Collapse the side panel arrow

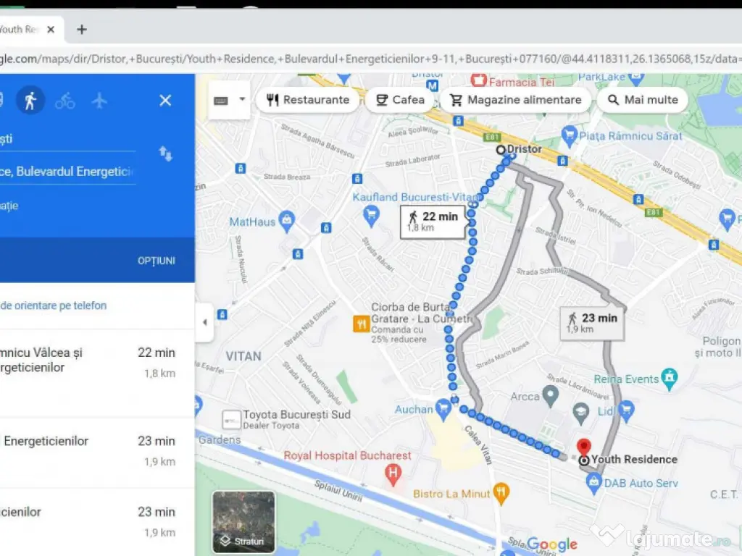click(x=204, y=322)
